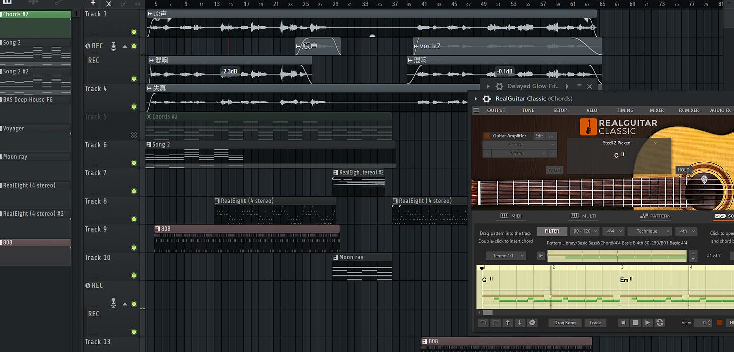Click the Drag Song button
Screen dimensions: 734x352
565,323
